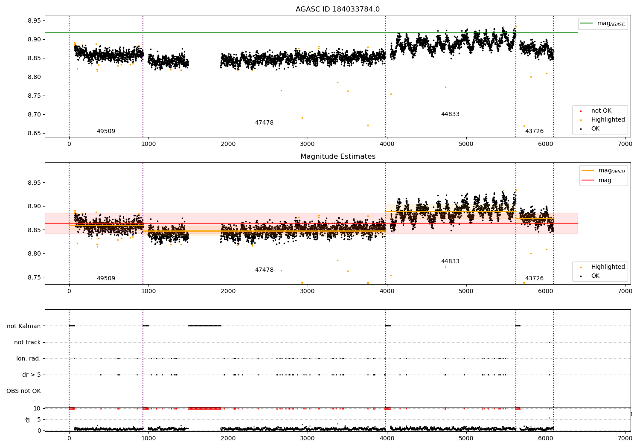The image size is (640, 448).
Task: Click OBSID label 43726 in the top plot
Action: [x=534, y=131]
